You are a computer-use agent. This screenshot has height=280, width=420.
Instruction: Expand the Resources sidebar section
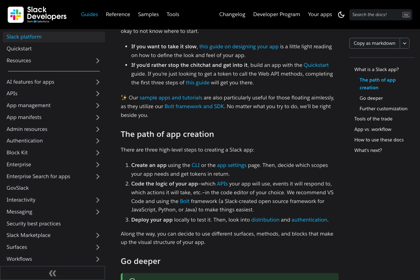tap(98, 61)
